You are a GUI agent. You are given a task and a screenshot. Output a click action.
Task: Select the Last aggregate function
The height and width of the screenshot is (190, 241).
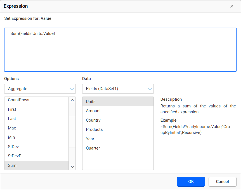[36, 119]
